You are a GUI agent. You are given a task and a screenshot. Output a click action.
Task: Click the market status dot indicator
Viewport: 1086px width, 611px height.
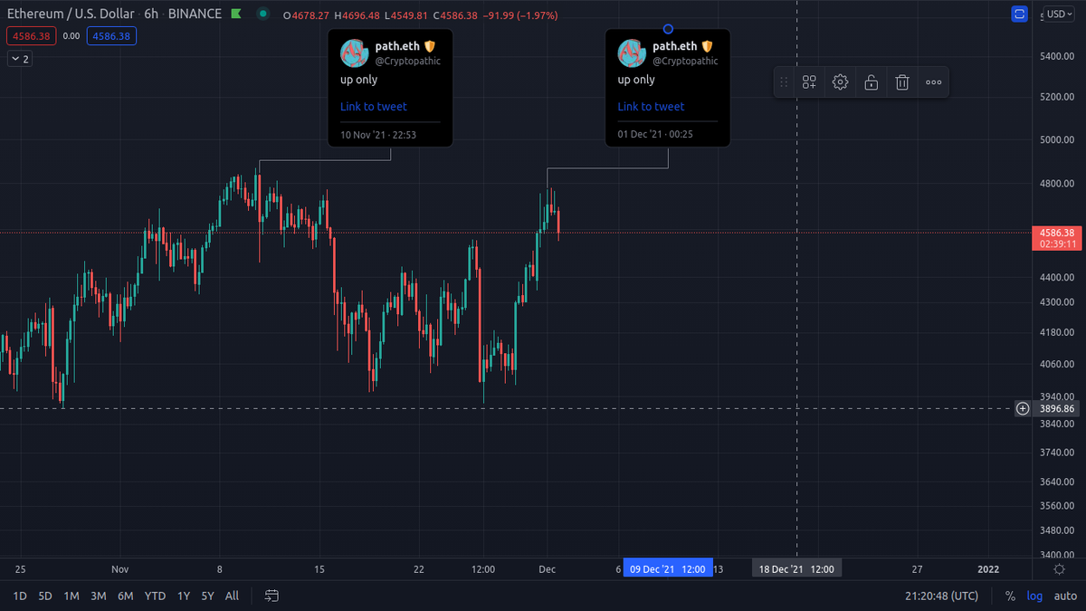point(262,14)
